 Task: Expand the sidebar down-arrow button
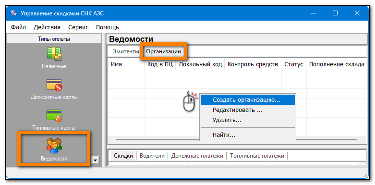[96, 160]
